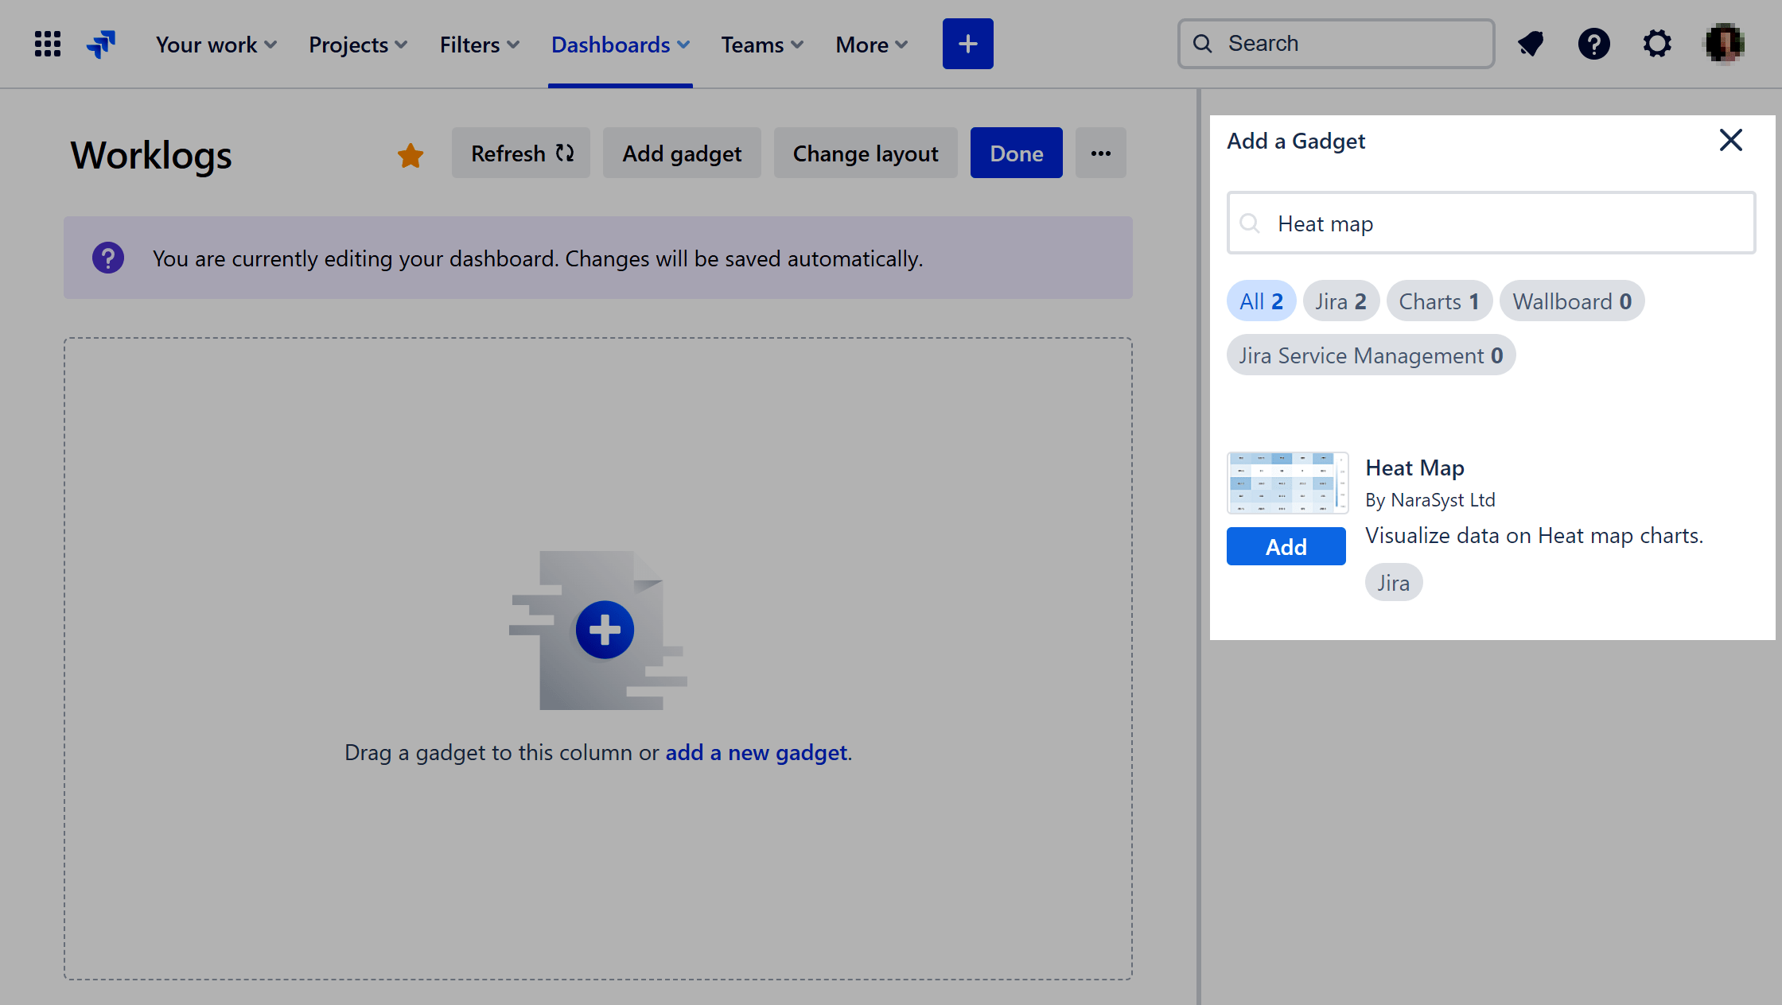Image resolution: width=1782 pixels, height=1005 pixels.
Task: Open the Filters dropdown
Action: click(x=478, y=45)
